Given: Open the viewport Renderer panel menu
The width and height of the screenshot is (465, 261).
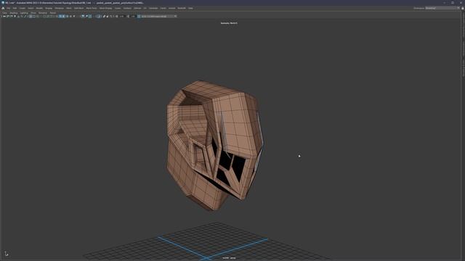Looking at the screenshot, I should (x=43, y=13).
